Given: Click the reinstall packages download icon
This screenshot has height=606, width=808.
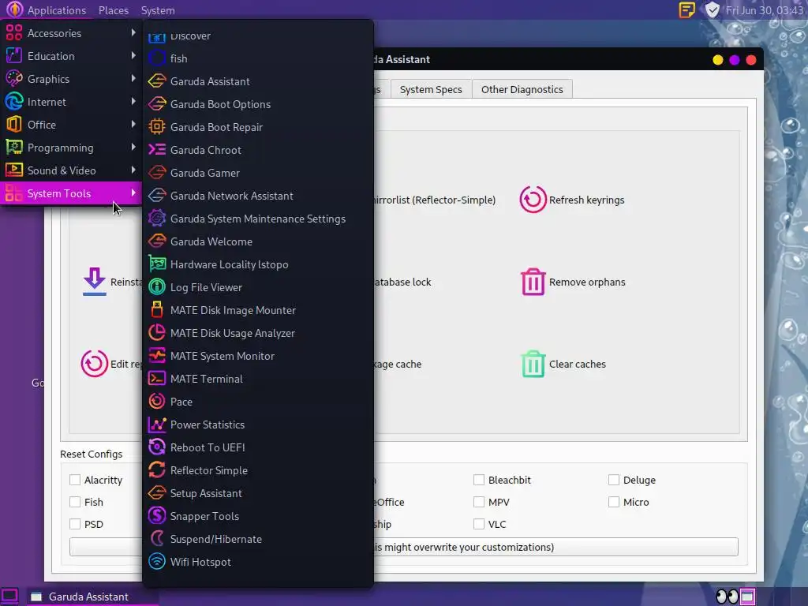Looking at the screenshot, I should (x=95, y=282).
